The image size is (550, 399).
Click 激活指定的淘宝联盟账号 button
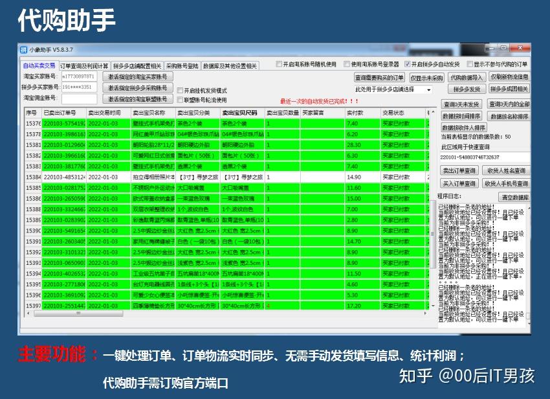(x=138, y=99)
